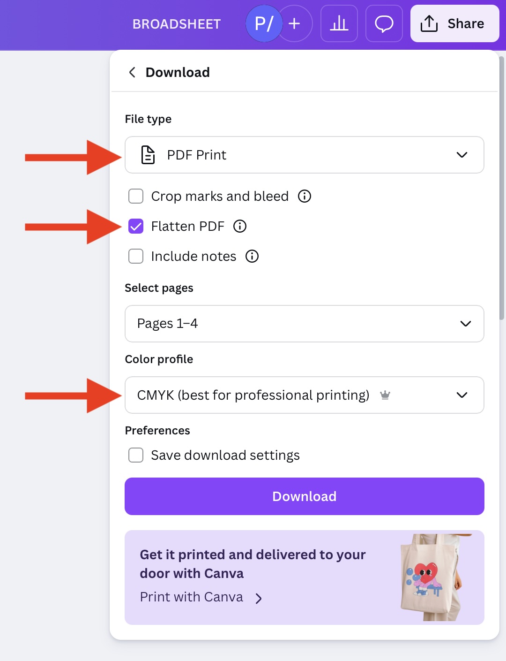This screenshot has width=506, height=661.
Task: Click the P/ account avatar
Action: pyautogui.click(x=264, y=23)
